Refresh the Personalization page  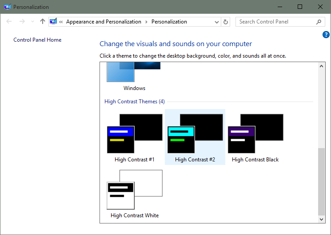(x=225, y=22)
